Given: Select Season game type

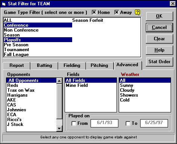Looking at the screenshot, I should (x=38, y=35).
